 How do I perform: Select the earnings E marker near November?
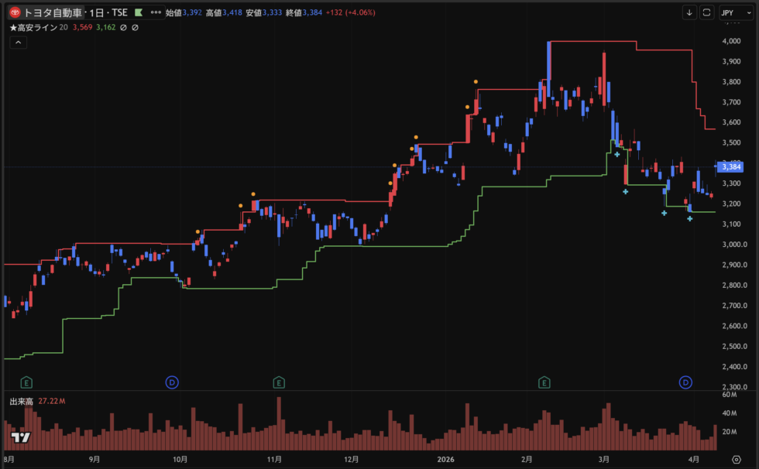pyautogui.click(x=279, y=382)
